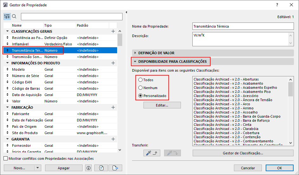
Task: Click reorder handle of Código EAN row
Action: [7, 82]
